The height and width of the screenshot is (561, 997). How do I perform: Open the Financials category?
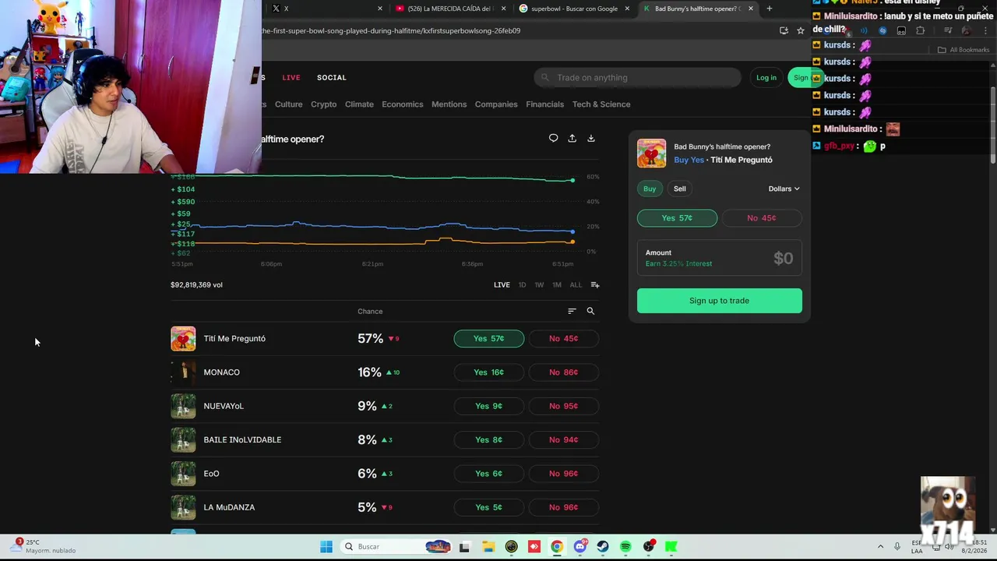[x=544, y=104]
